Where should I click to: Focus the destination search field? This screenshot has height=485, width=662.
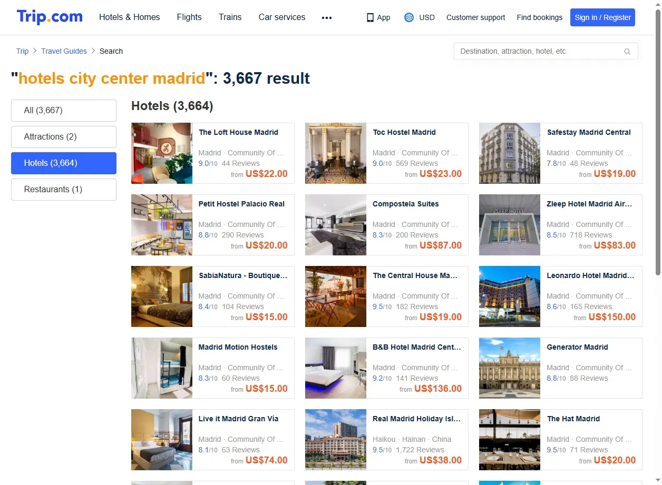[x=546, y=51]
